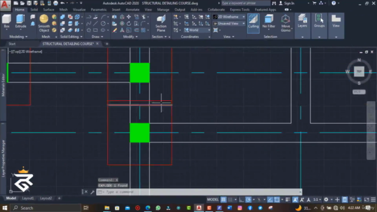Toggle snap mode in status bar
Viewport: 377px width, 212px height.
coord(230,200)
